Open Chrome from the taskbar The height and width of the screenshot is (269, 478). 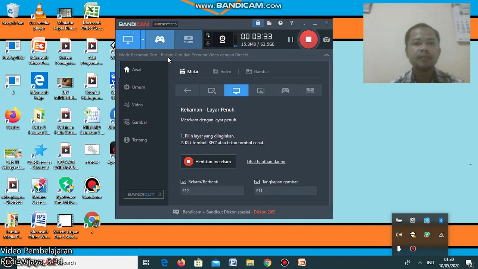click(267, 263)
